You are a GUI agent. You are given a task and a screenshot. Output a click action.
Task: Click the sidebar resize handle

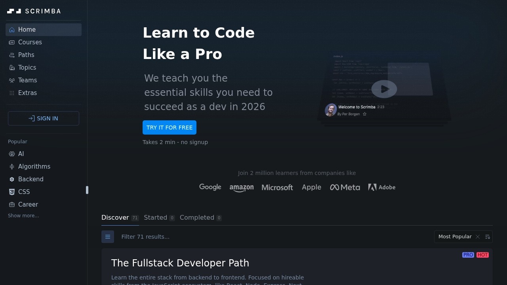coord(87,190)
